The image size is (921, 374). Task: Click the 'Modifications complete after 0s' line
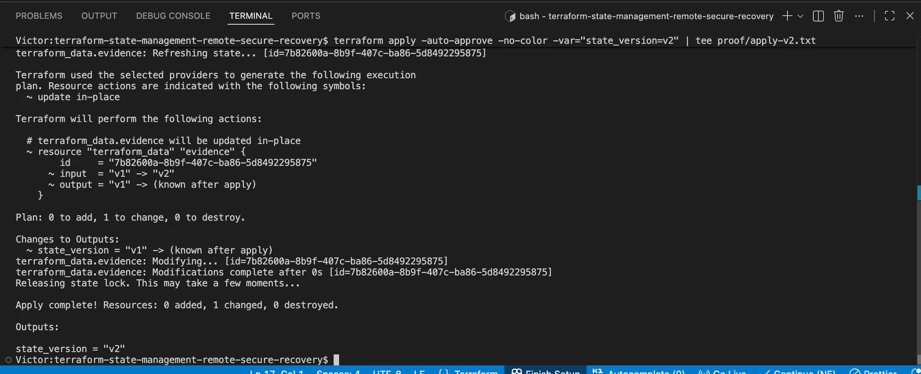(x=284, y=272)
